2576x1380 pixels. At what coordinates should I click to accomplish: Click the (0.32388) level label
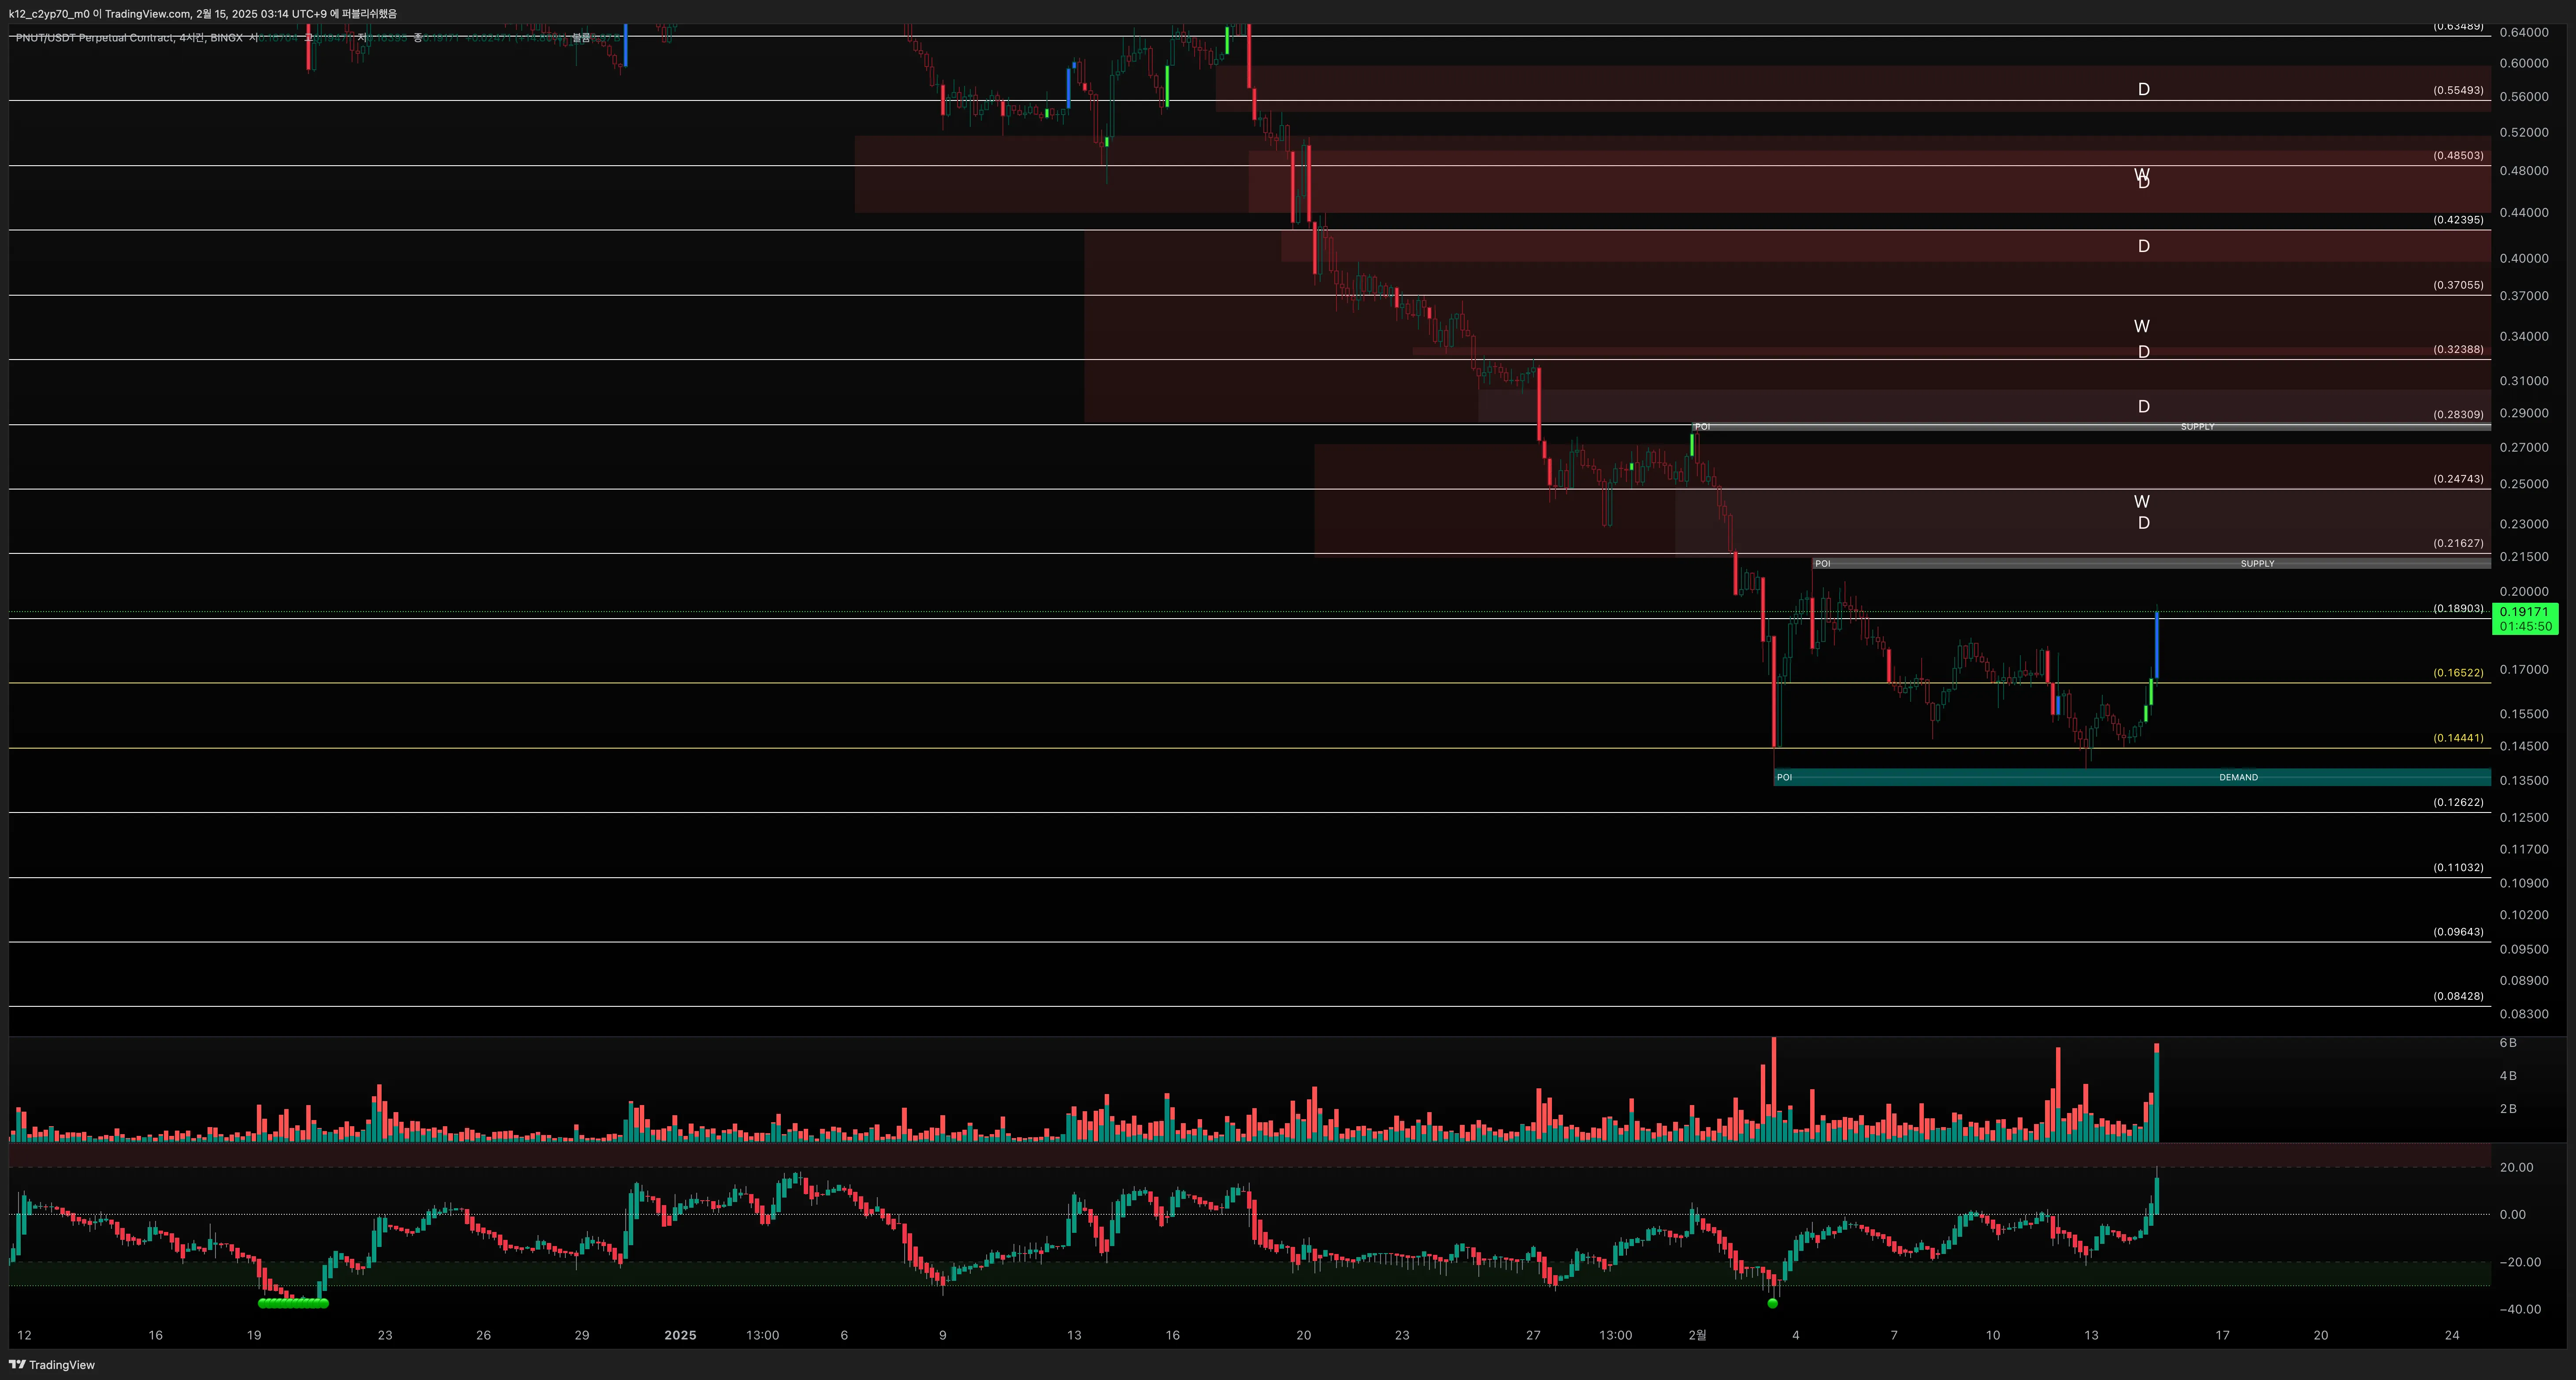pyautogui.click(x=2458, y=350)
